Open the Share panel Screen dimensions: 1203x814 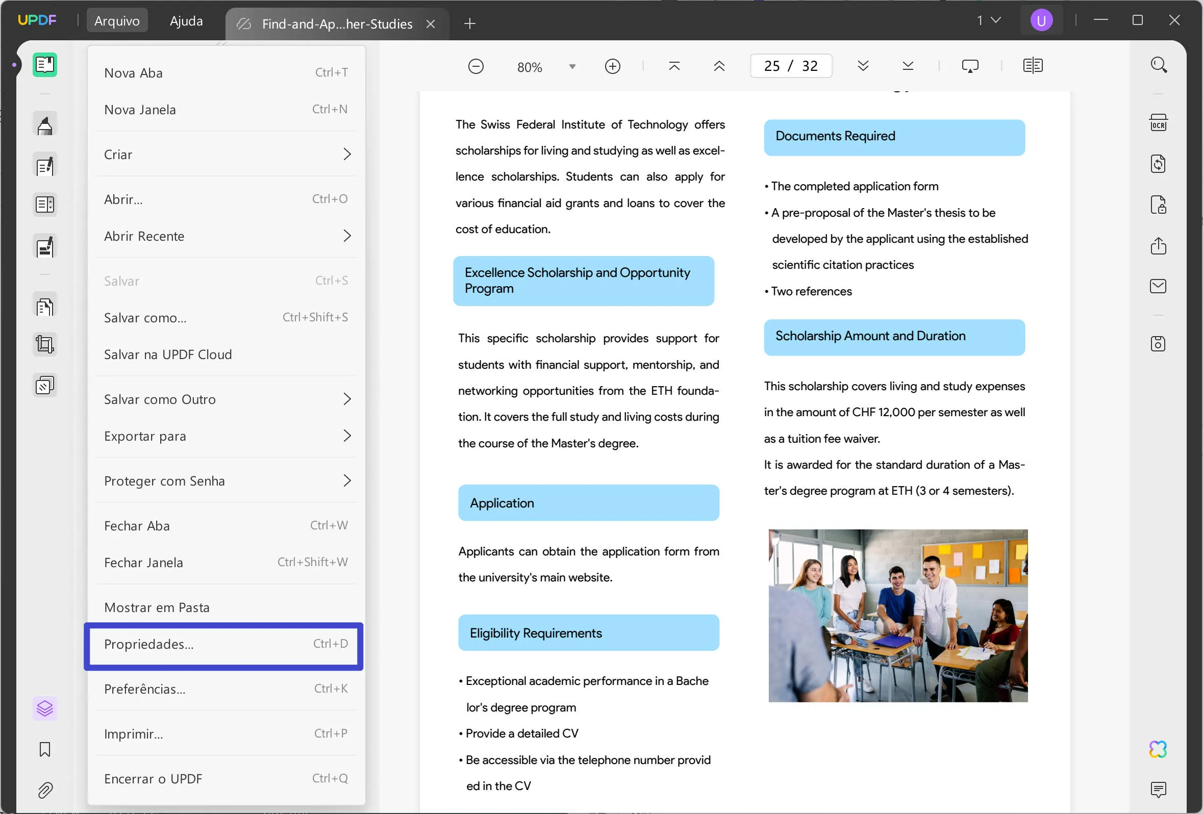1159,246
